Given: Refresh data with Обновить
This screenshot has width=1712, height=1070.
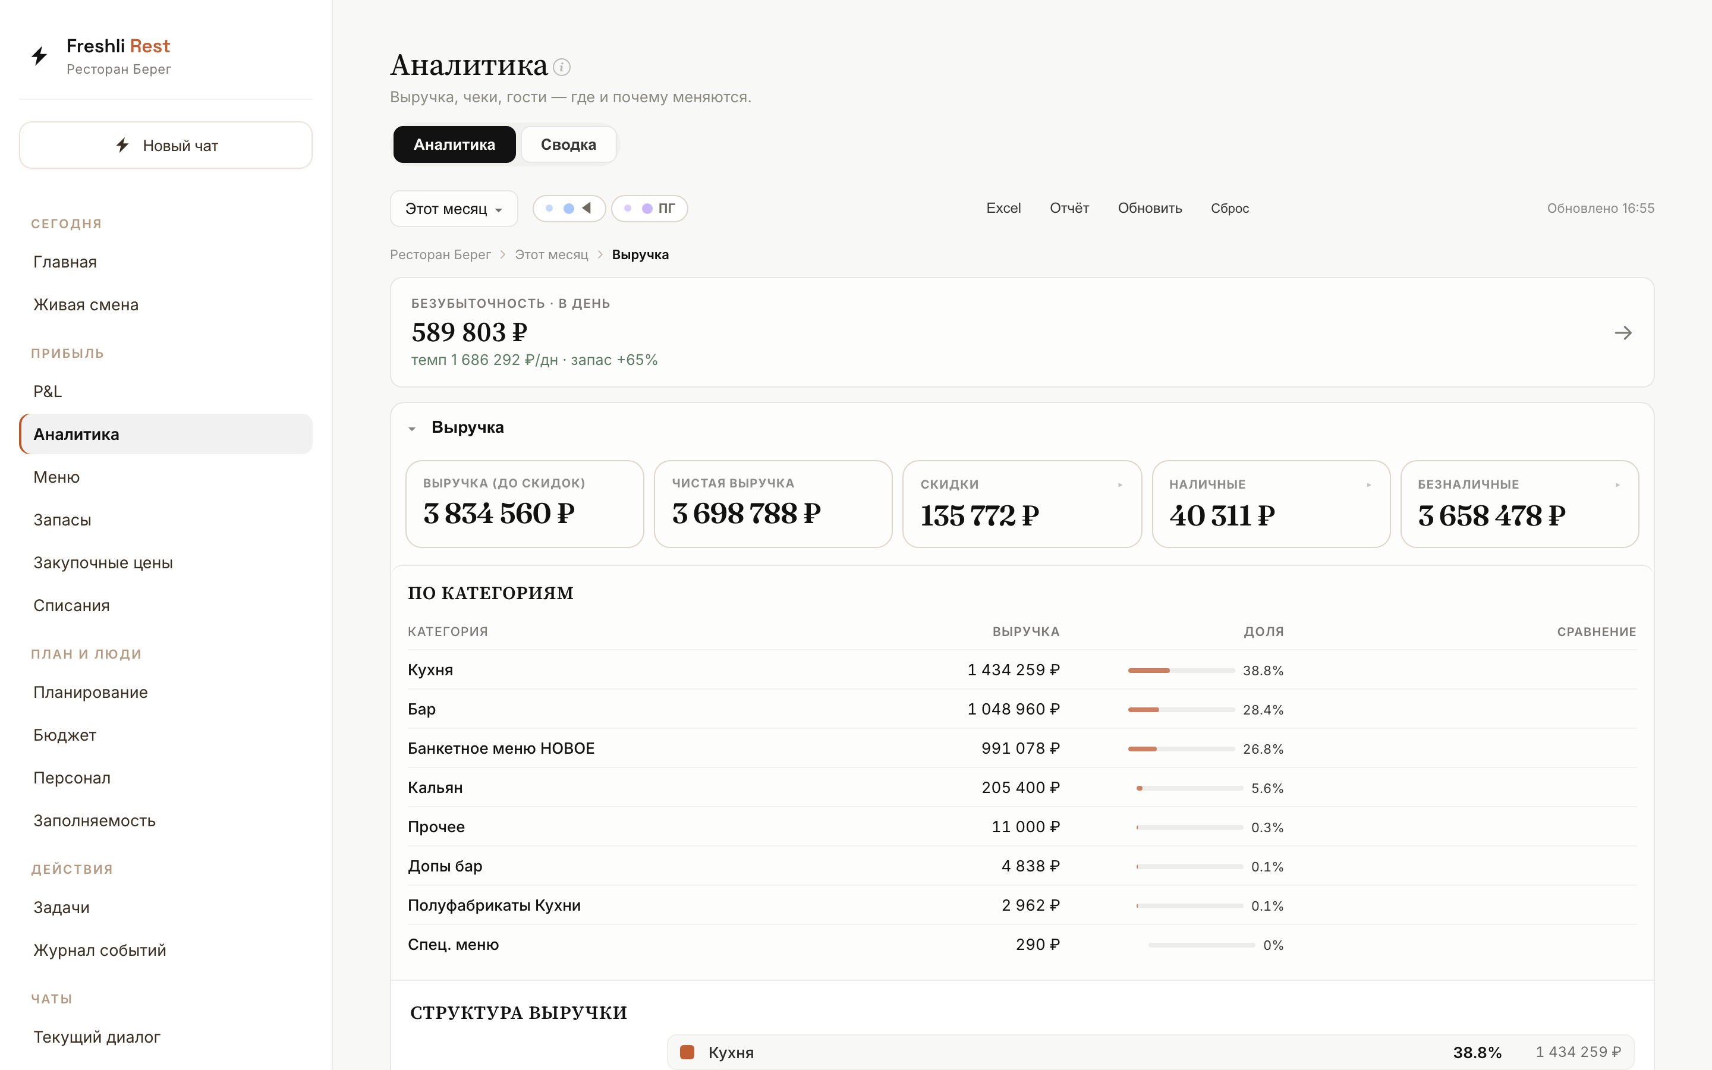Looking at the screenshot, I should point(1150,208).
